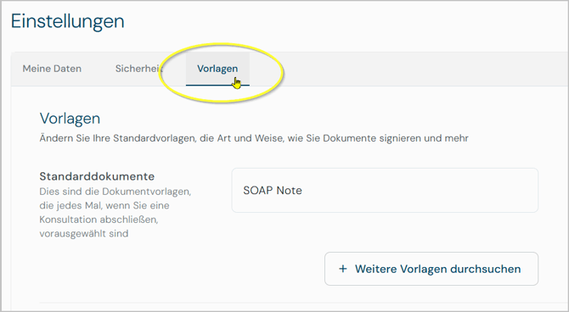
Task: Click the SOAP Note template field
Action: click(x=385, y=190)
